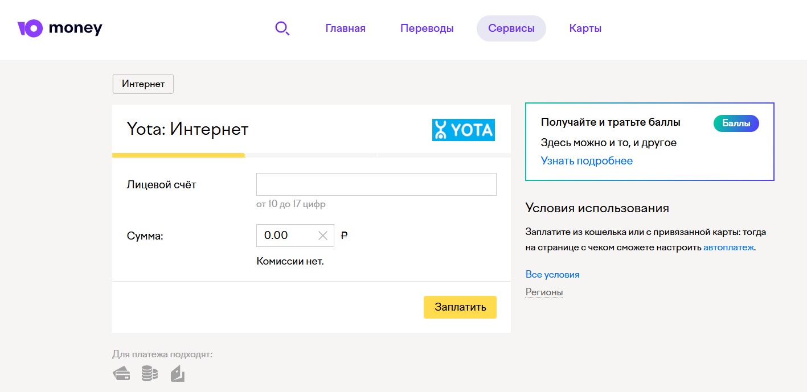Click the ruble currency sign

click(x=344, y=235)
